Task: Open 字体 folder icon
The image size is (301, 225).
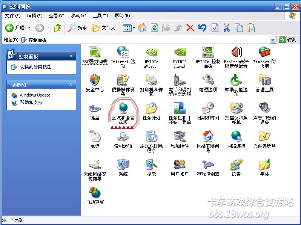Action: (264, 164)
